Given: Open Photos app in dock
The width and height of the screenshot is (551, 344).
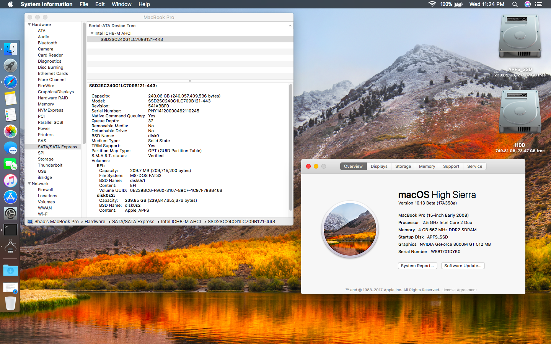Looking at the screenshot, I should pos(10,131).
